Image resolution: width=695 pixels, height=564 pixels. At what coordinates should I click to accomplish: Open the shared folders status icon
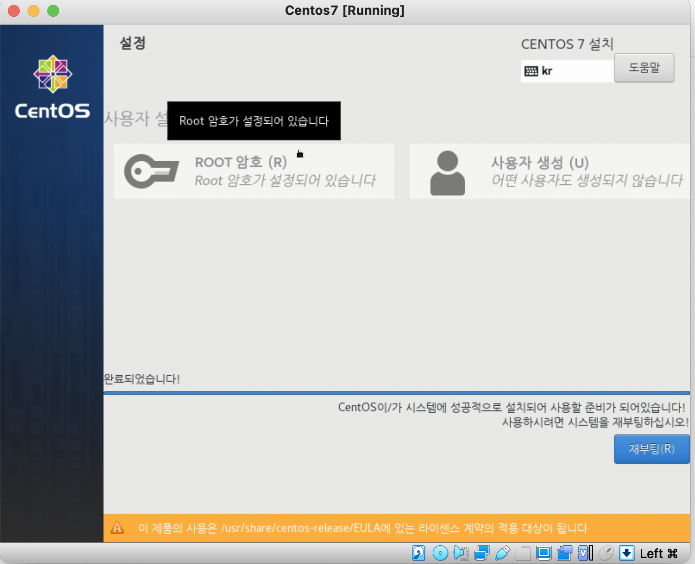click(x=523, y=553)
